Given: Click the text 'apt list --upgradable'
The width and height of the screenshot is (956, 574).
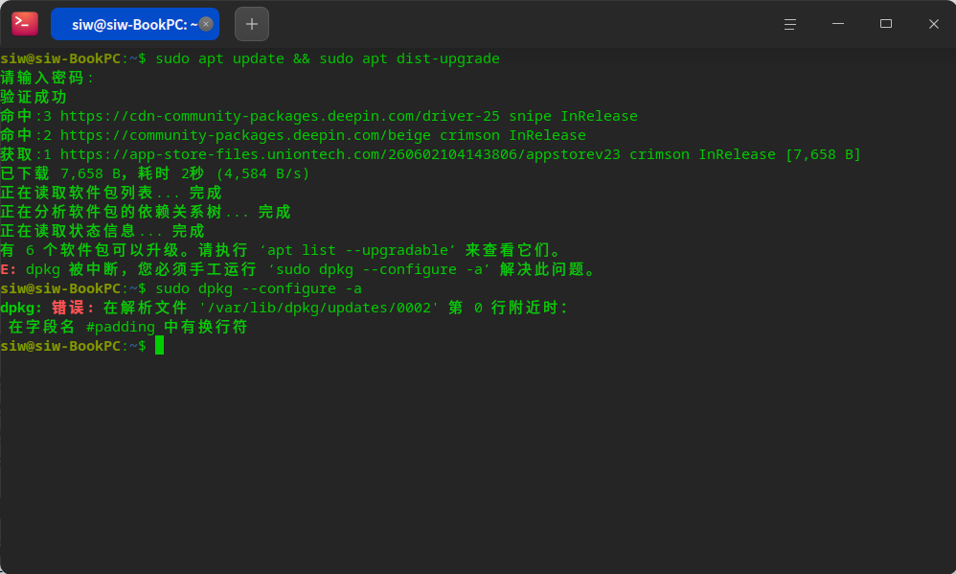Looking at the screenshot, I should pyautogui.click(x=357, y=250).
